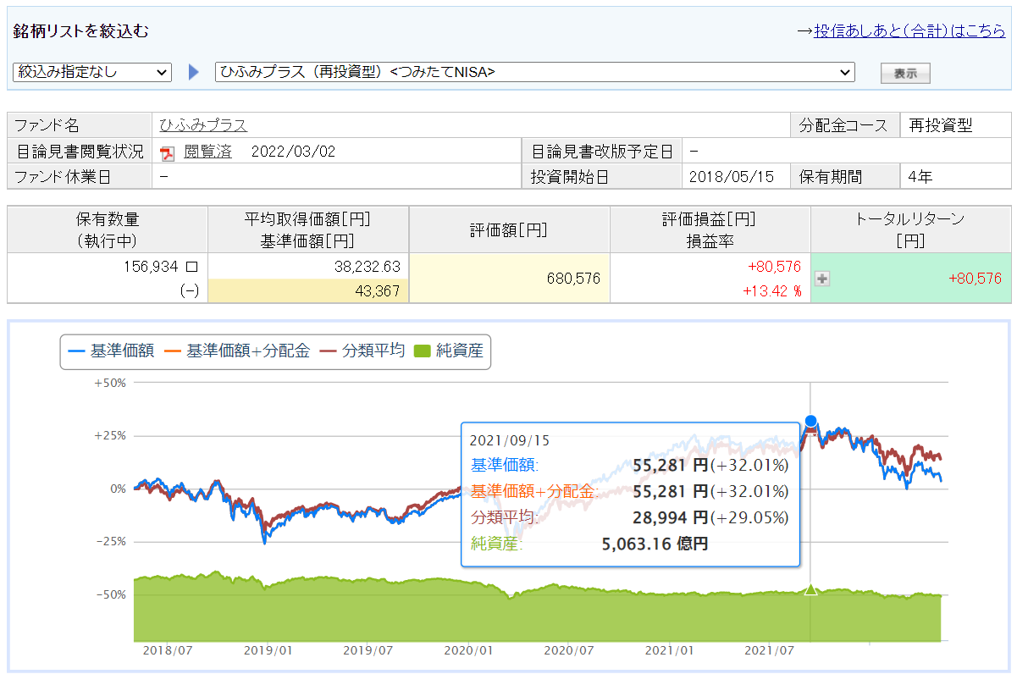
Task: Open the 投信あしあと(合計)はこちら link
Action: point(909,31)
